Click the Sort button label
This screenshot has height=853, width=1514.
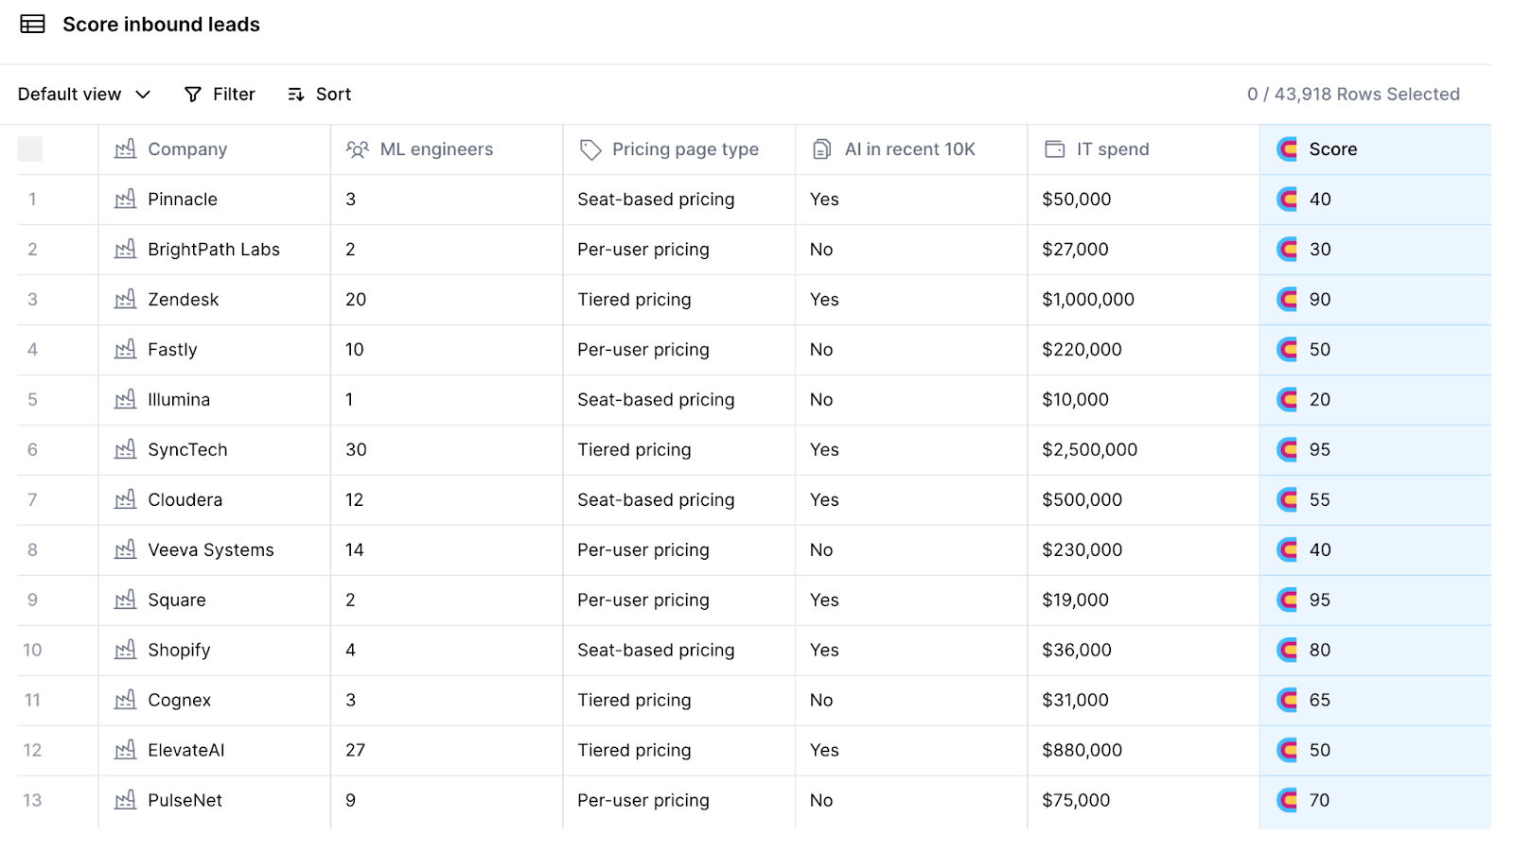coord(333,95)
